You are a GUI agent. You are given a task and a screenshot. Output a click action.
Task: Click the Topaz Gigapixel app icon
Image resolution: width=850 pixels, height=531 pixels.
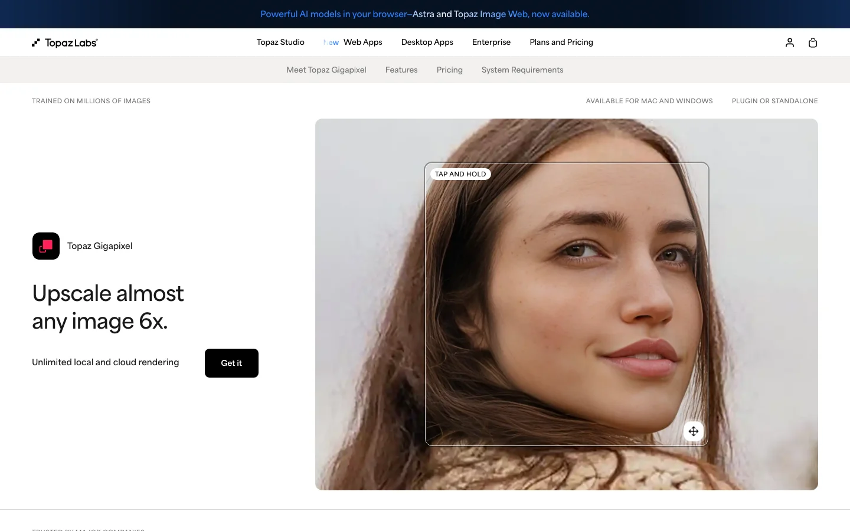coord(46,246)
